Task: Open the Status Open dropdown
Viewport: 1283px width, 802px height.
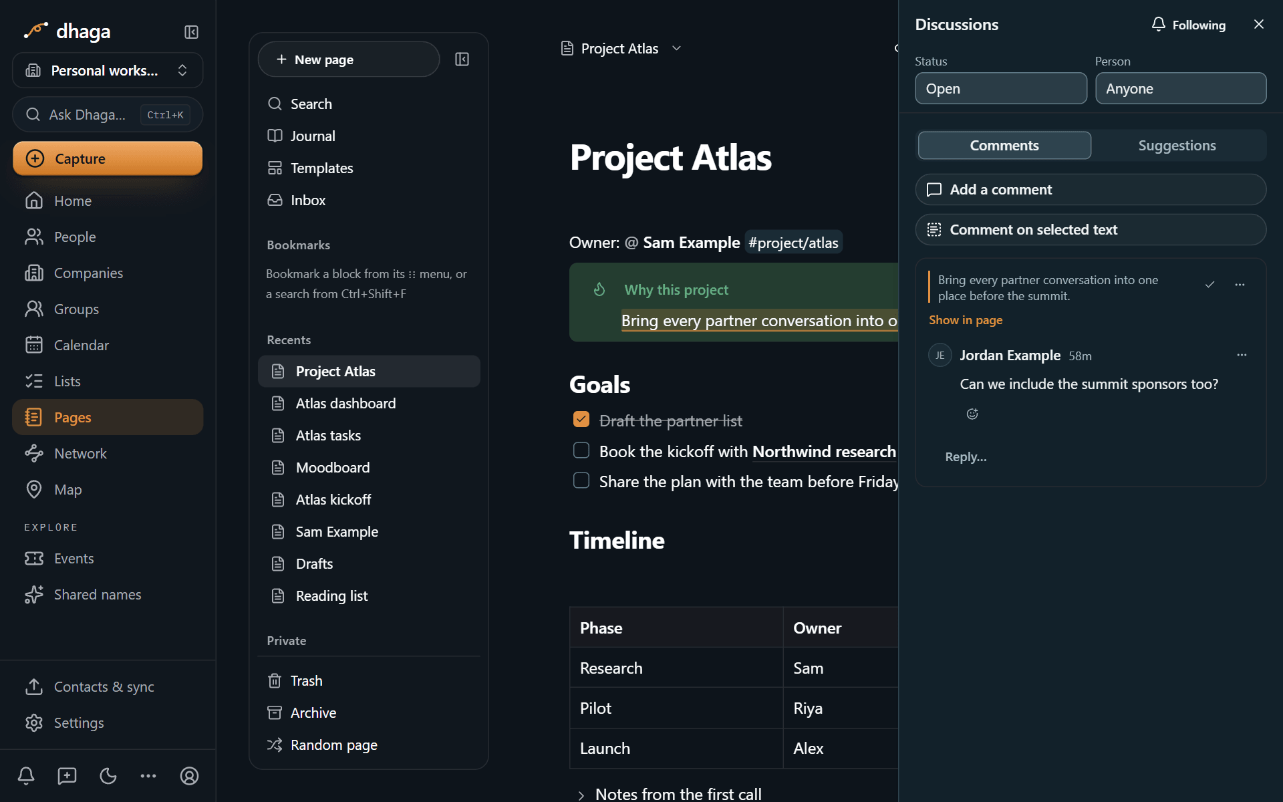Action: point(1000,88)
